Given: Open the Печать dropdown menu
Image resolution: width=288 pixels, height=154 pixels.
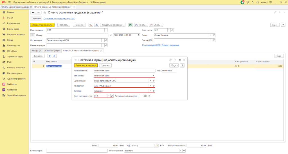Looking at the screenshot, I should pos(141,25).
